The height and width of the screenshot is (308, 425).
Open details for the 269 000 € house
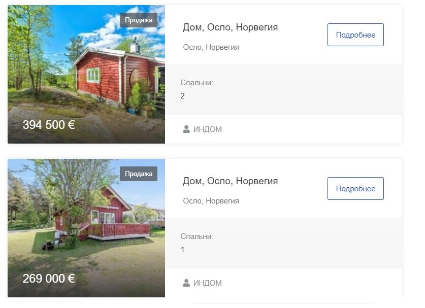coord(355,189)
